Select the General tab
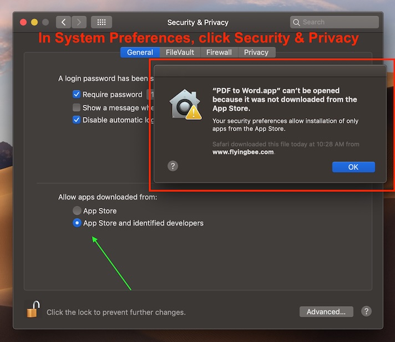Viewport: 395px width, 342px height. click(140, 52)
